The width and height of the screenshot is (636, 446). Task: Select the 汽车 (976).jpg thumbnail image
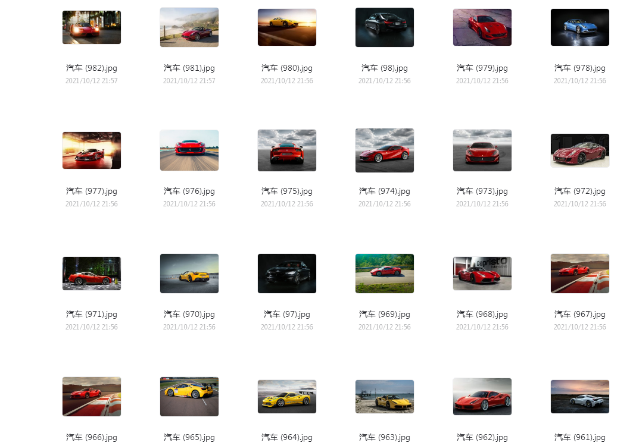189,150
